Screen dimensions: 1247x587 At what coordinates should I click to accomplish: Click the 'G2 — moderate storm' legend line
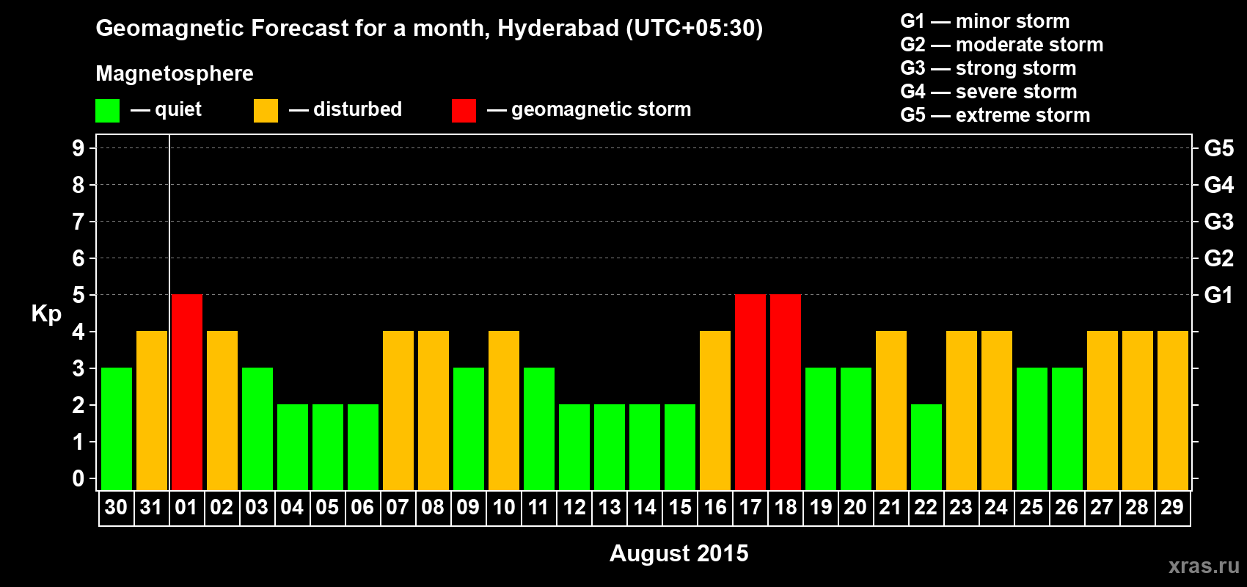(1002, 45)
